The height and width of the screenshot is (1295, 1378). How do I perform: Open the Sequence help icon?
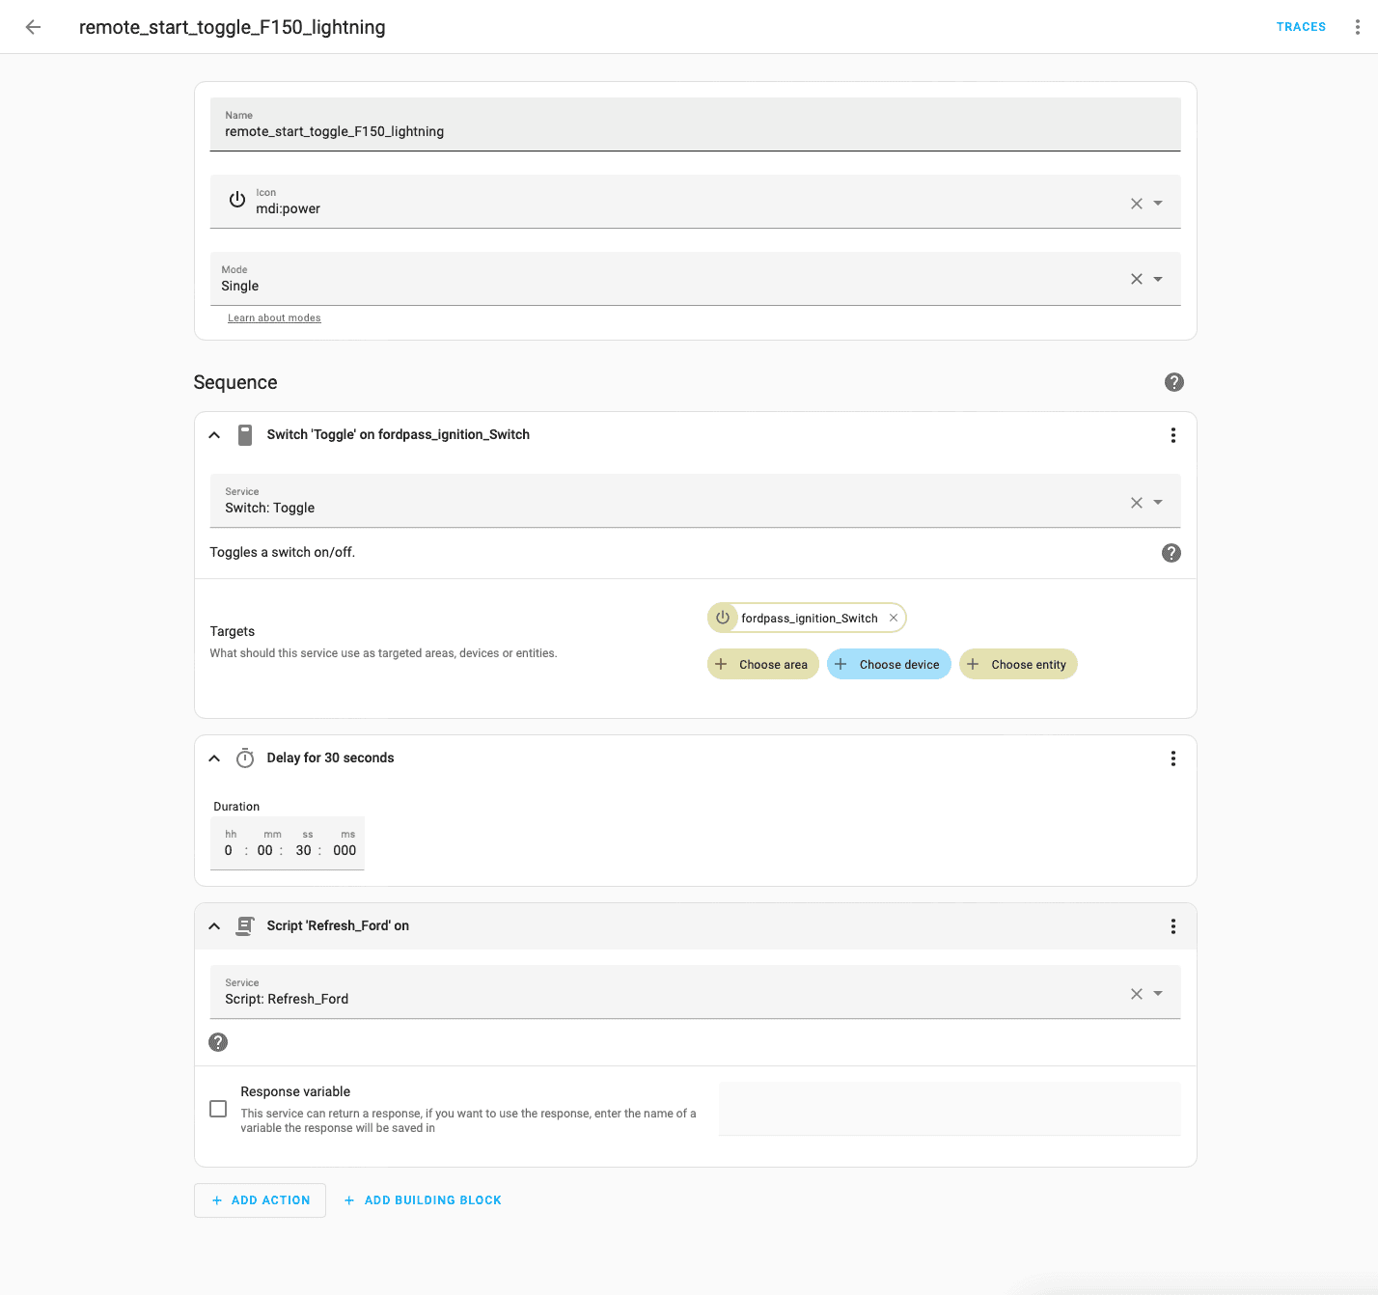tap(1173, 382)
